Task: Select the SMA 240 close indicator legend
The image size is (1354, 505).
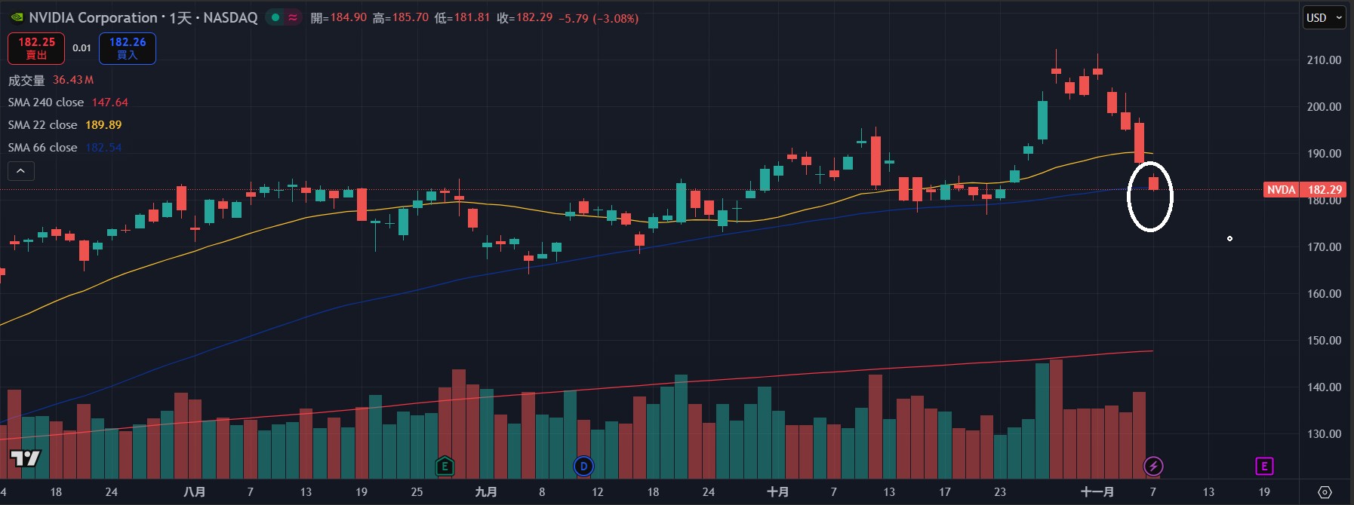Action: click(x=46, y=103)
